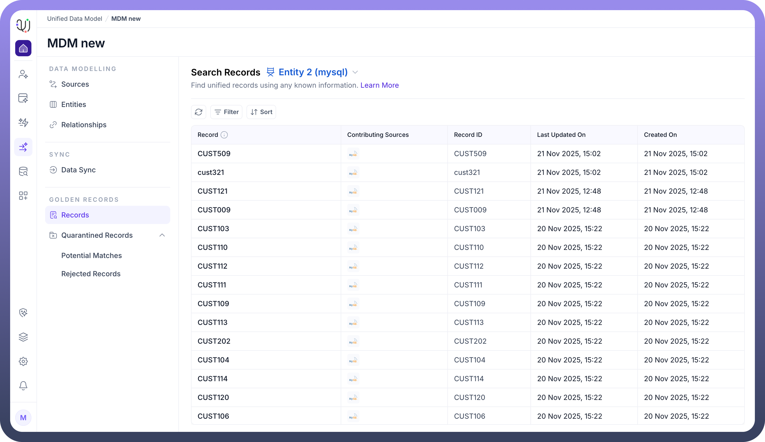Open the CUST121 record row

(212, 191)
